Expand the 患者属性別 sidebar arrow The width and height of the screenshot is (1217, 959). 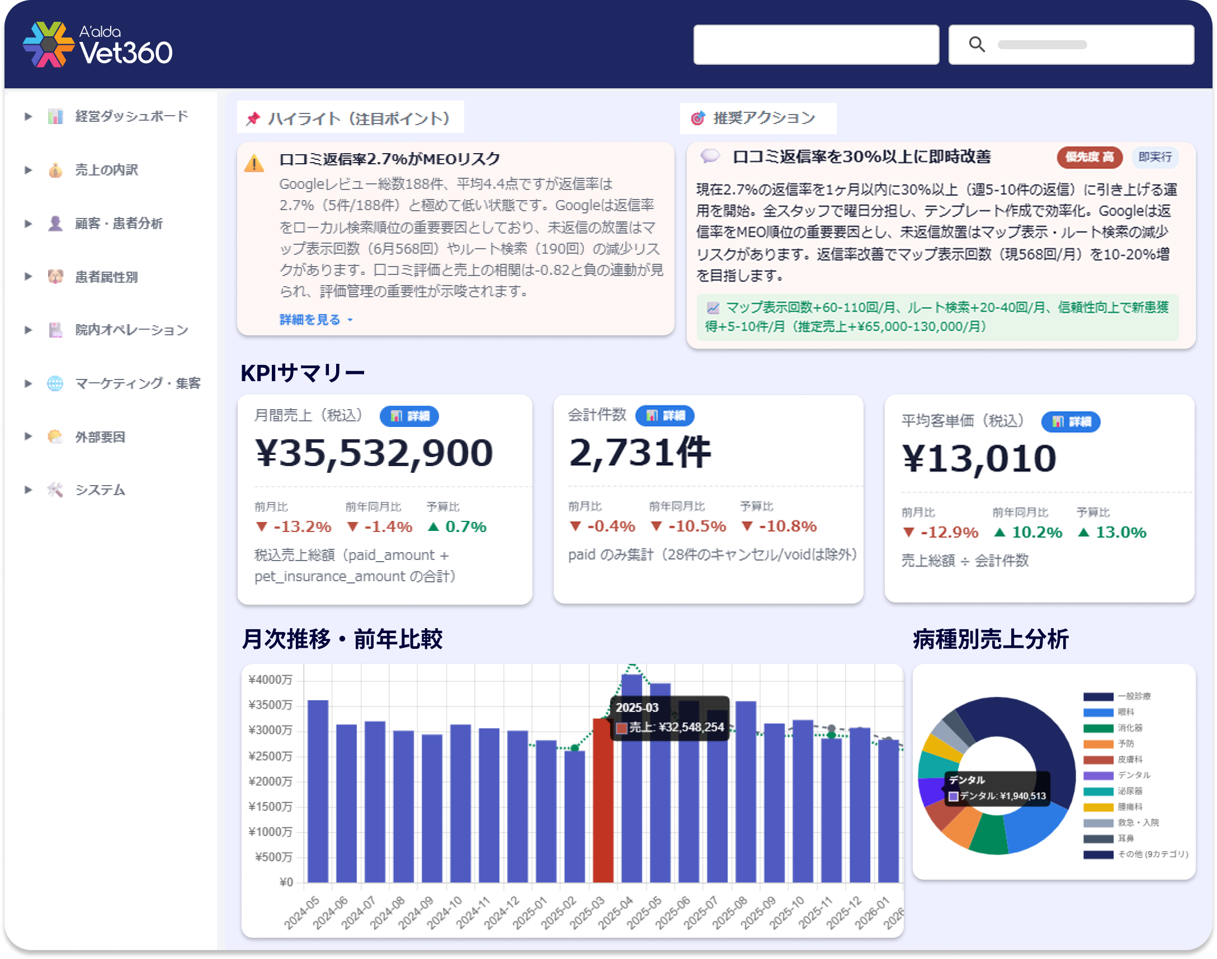[x=28, y=277]
